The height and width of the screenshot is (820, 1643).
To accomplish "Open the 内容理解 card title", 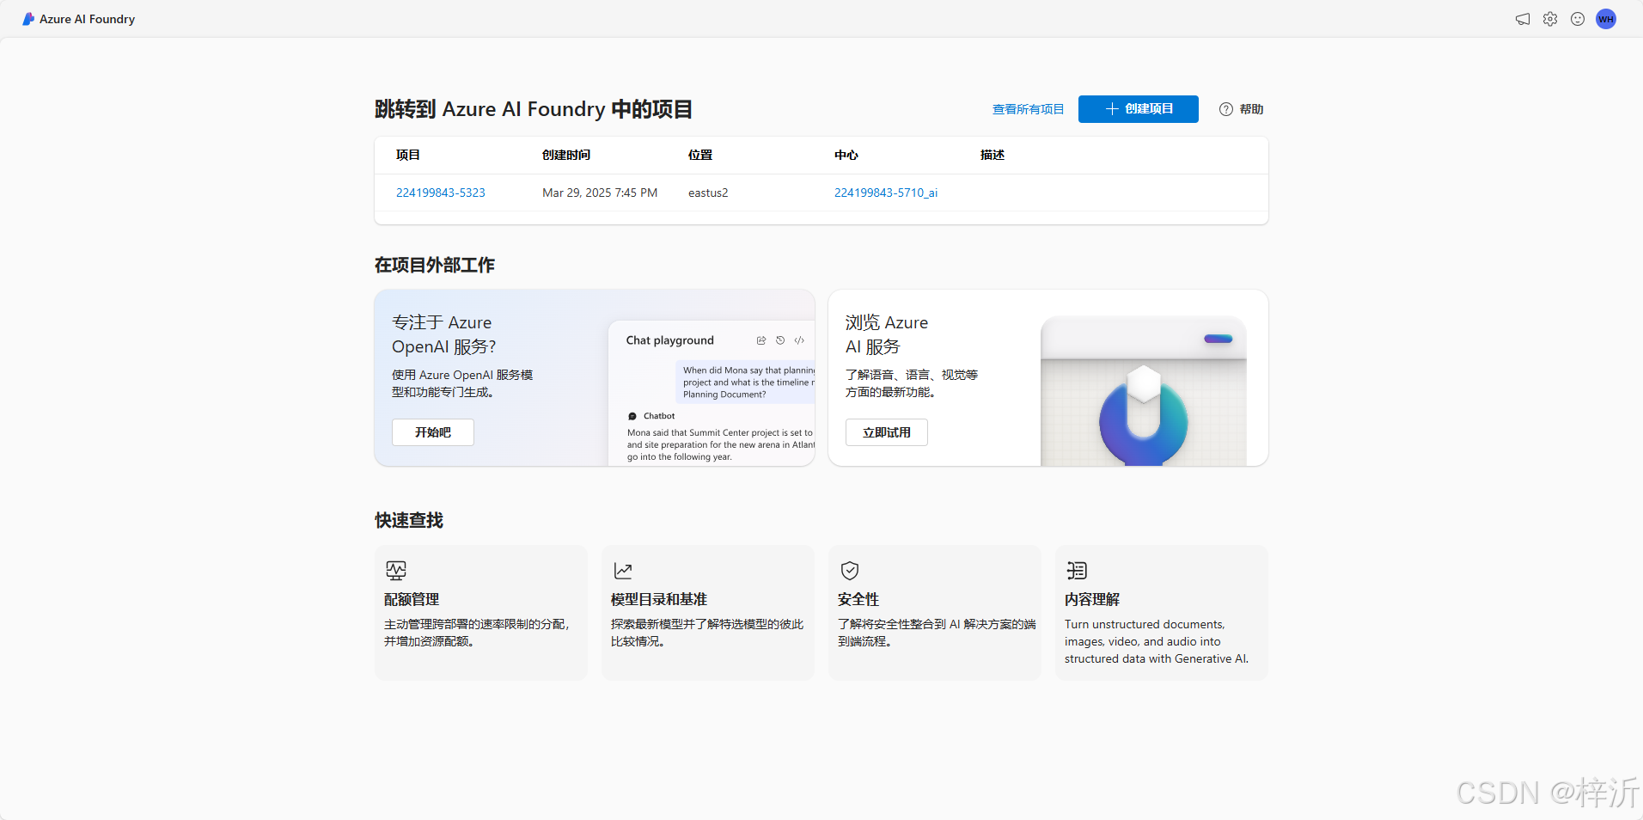I will 1092,599.
